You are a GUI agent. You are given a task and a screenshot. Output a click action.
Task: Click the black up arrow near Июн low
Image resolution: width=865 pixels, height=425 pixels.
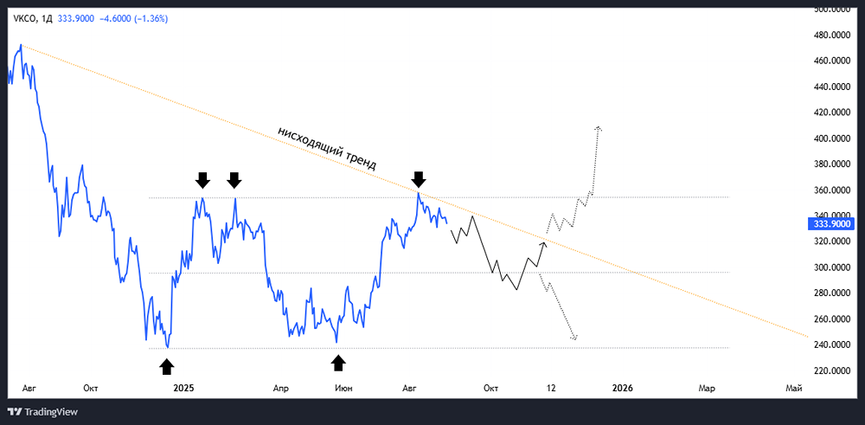point(339,363)
